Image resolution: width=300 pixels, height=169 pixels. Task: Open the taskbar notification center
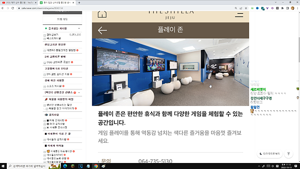point(296,166)
